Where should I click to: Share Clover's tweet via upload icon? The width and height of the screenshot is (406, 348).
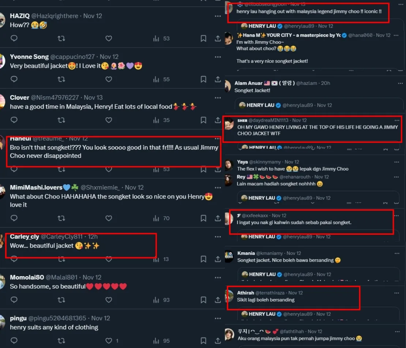click(x=218, y=120)
